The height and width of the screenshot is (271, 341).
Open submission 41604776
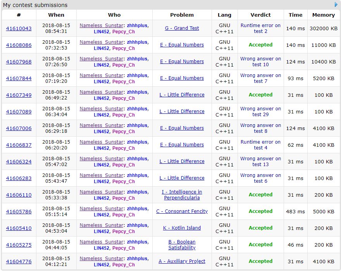click(19, 262)
